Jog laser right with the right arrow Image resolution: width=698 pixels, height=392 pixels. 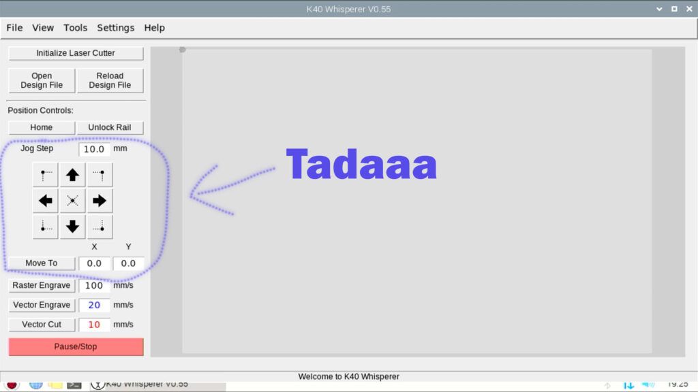100,201
